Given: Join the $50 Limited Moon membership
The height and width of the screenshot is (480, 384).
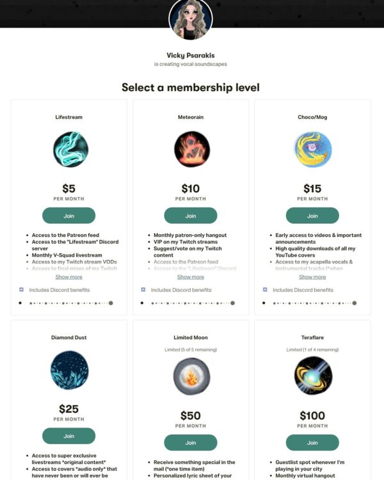Looking at the screenshot, I should [191, 442].
